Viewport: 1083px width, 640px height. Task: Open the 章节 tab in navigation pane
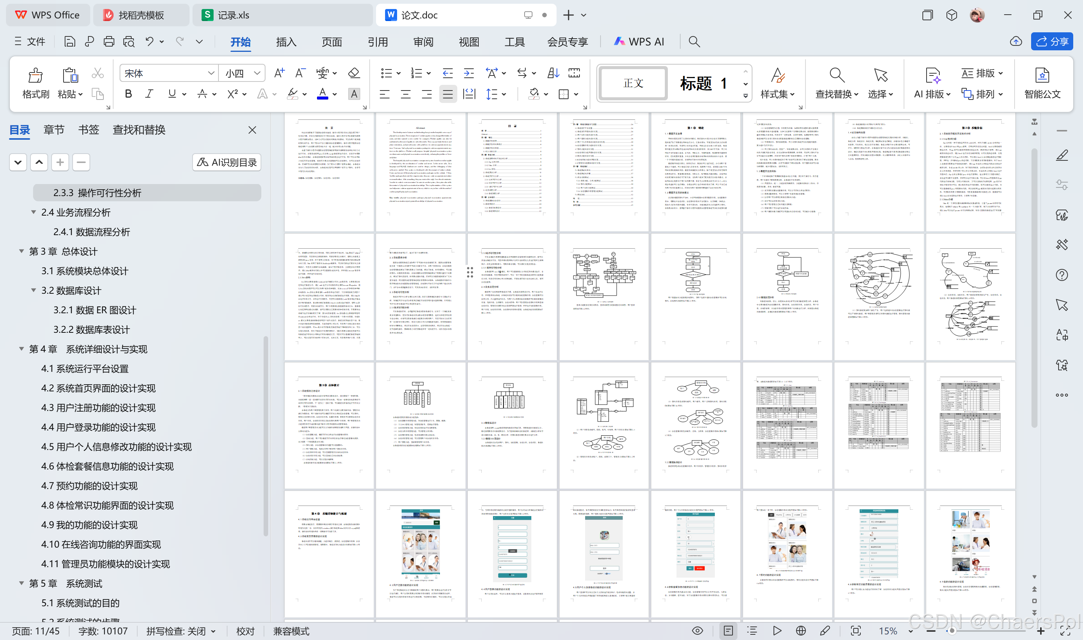pyautogui.click(x=54, y=130)
